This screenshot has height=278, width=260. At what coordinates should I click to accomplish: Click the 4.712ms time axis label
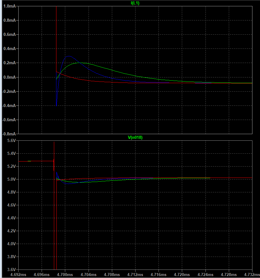tap(135, 275)
